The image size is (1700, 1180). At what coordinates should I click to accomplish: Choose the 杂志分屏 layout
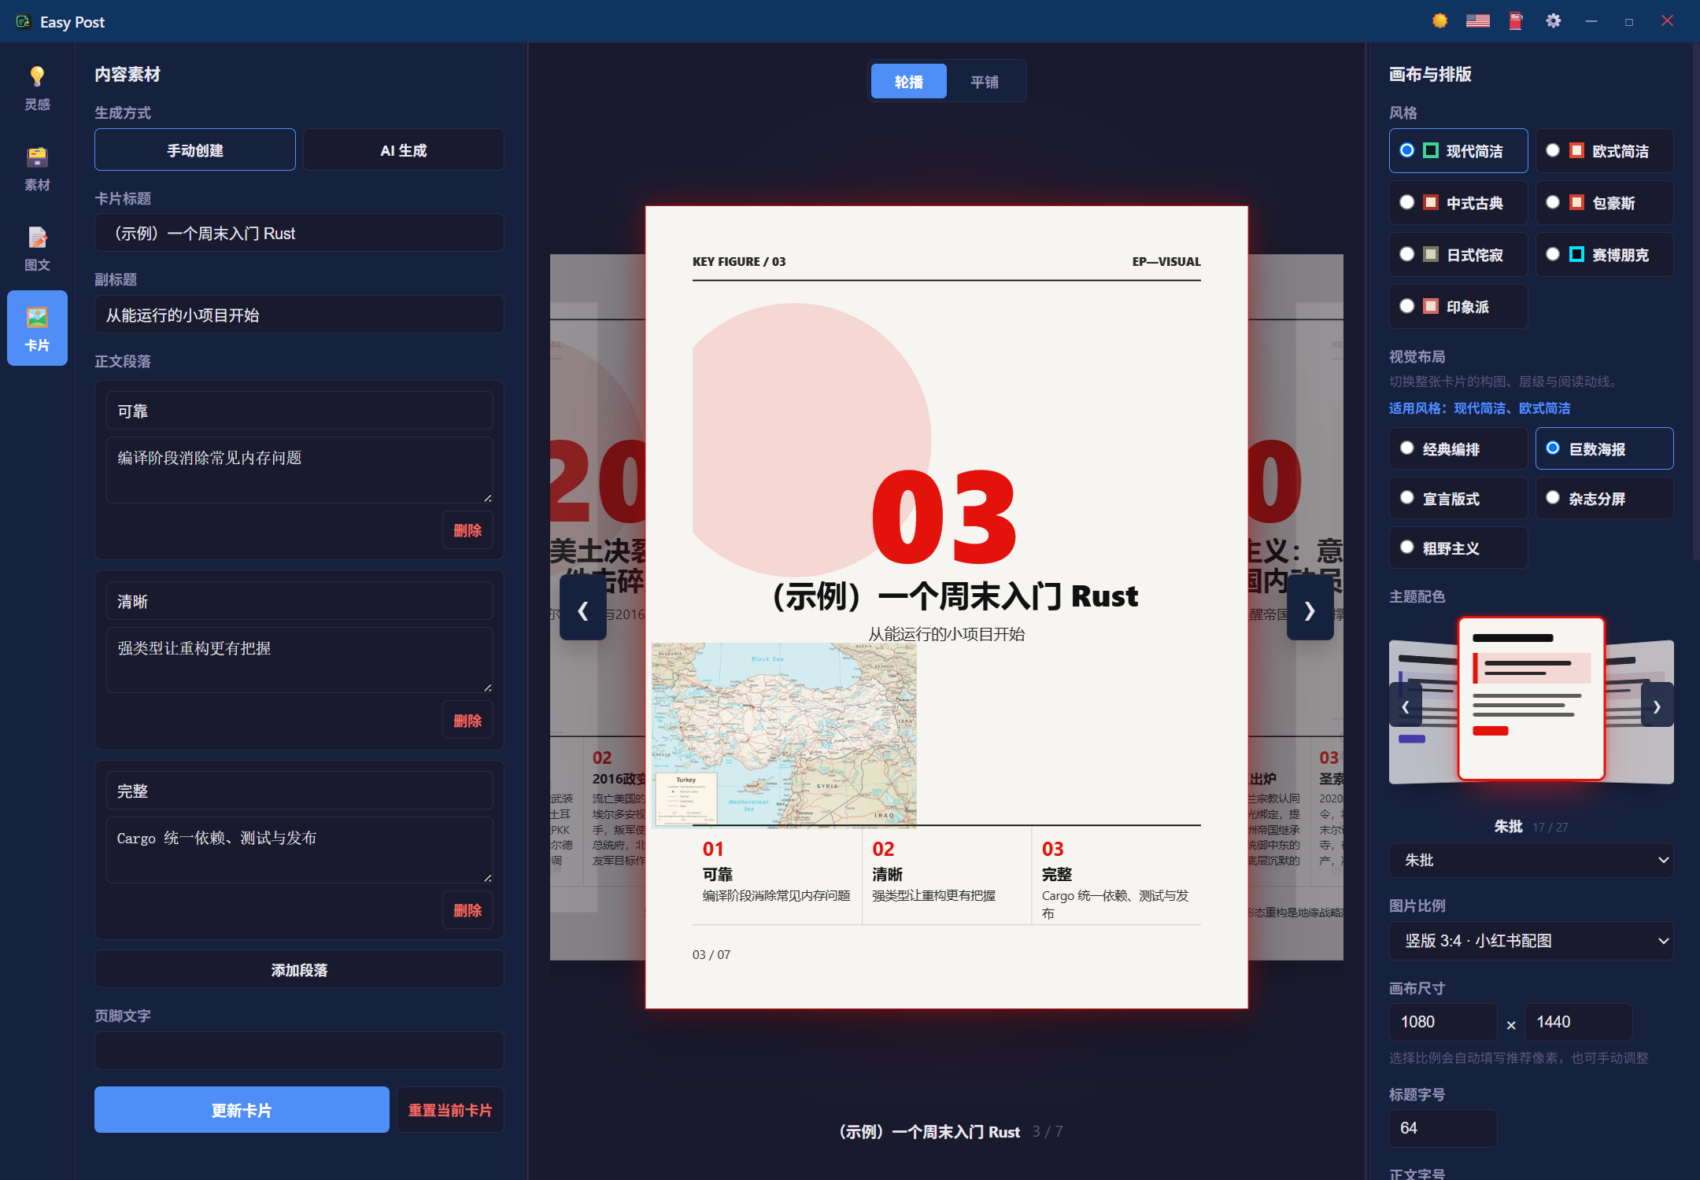tap(1604, 498)
